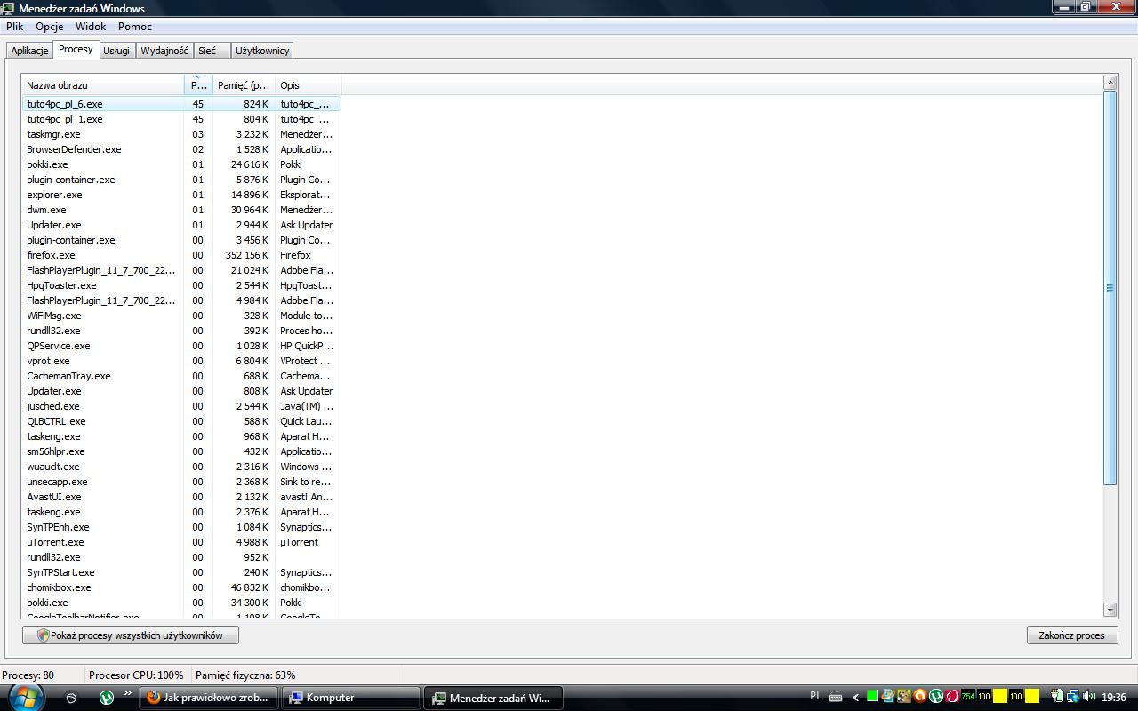Select CachemanTray.exe in the list
This screenshot has height=711, width=1138.
click(181, 376)
